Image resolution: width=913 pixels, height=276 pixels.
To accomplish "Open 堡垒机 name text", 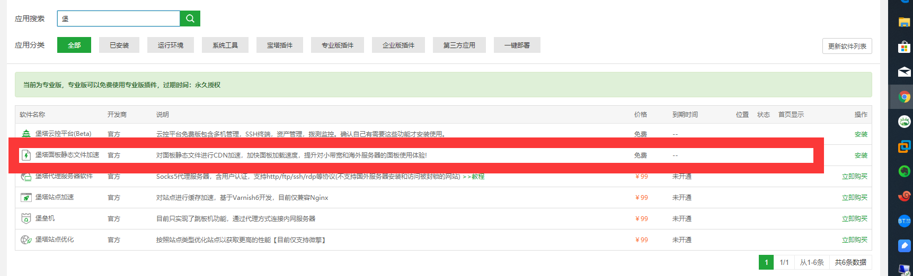I will [45, 218].
